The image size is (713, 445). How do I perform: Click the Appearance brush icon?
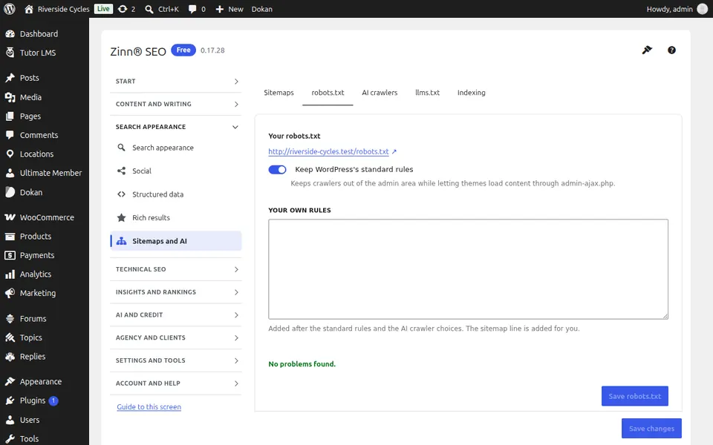point(10,381)
